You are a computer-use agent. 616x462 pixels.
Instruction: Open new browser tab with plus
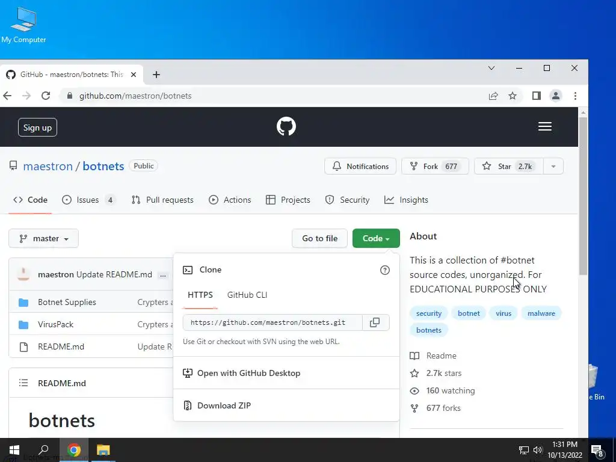click(x=156, y=75)
